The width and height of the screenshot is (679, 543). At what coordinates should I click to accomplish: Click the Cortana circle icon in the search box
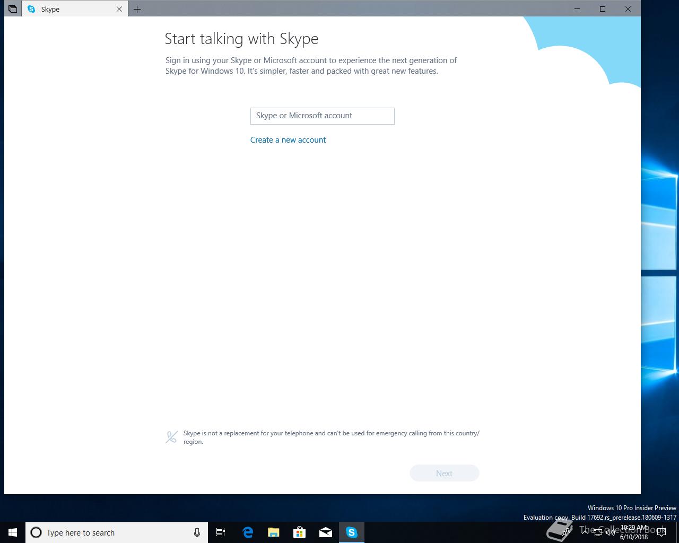pos(36,532)
